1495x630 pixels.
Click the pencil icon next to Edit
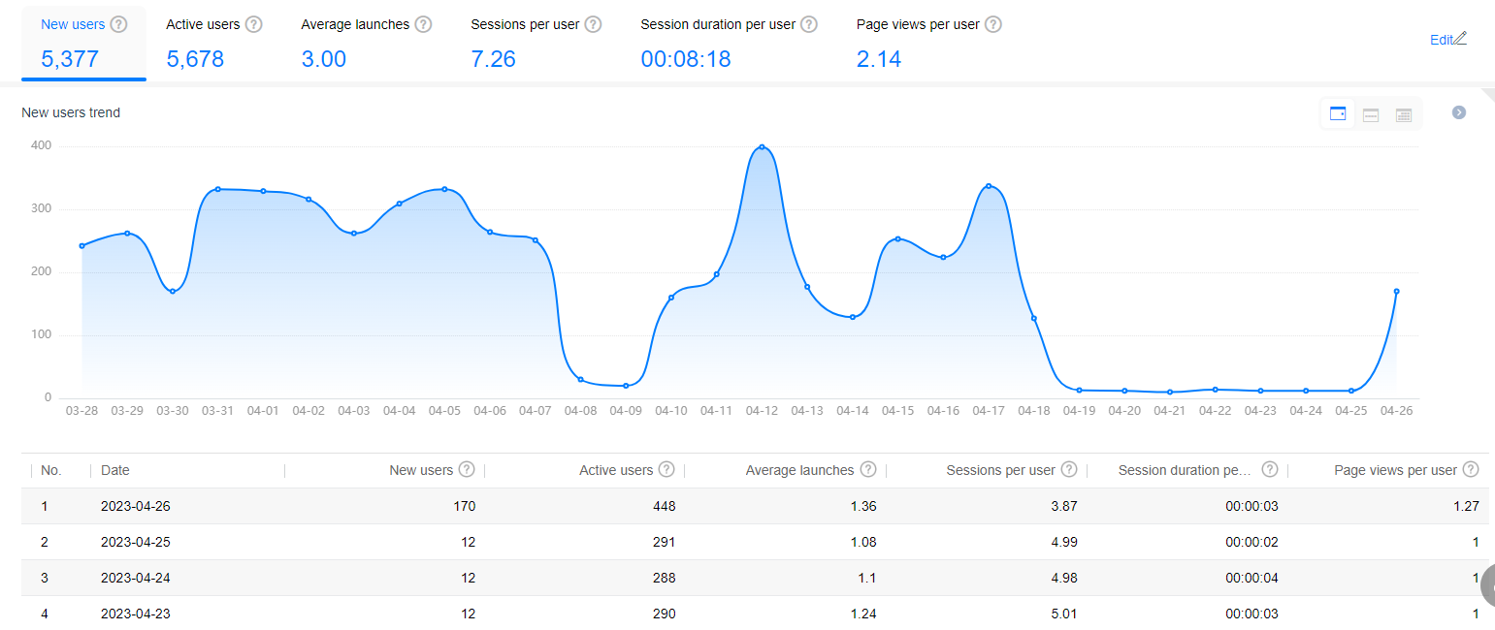[1461, 39]
